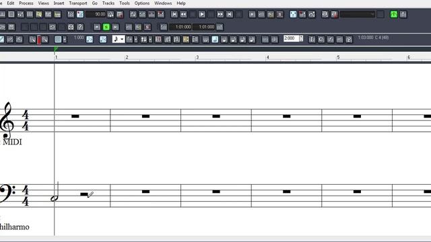Click measure 3 on the ruler

[197, 57]
